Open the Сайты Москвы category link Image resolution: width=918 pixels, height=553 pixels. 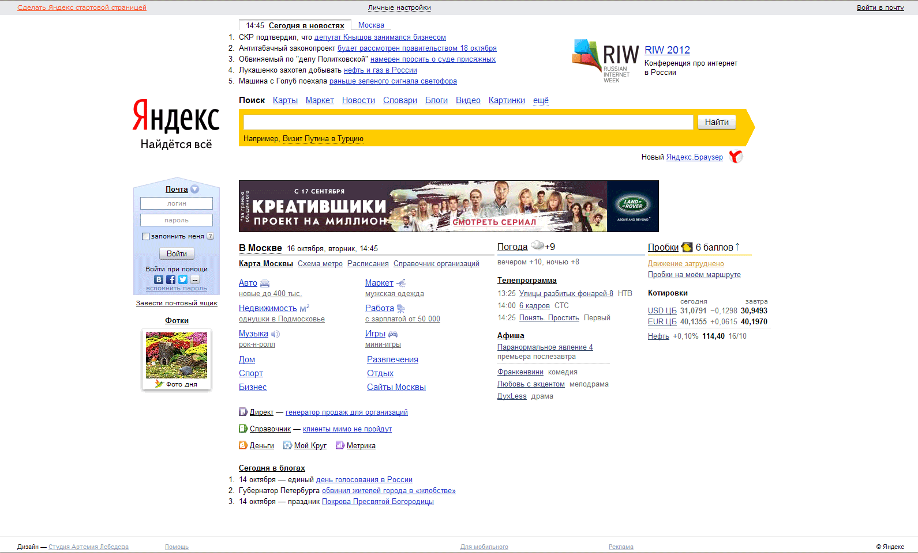(396, 387)
